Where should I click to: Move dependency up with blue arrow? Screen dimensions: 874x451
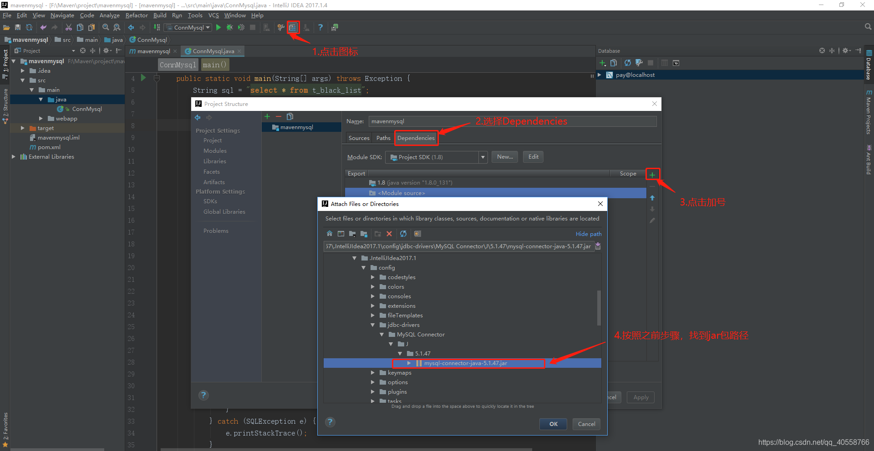click(652, 198)
